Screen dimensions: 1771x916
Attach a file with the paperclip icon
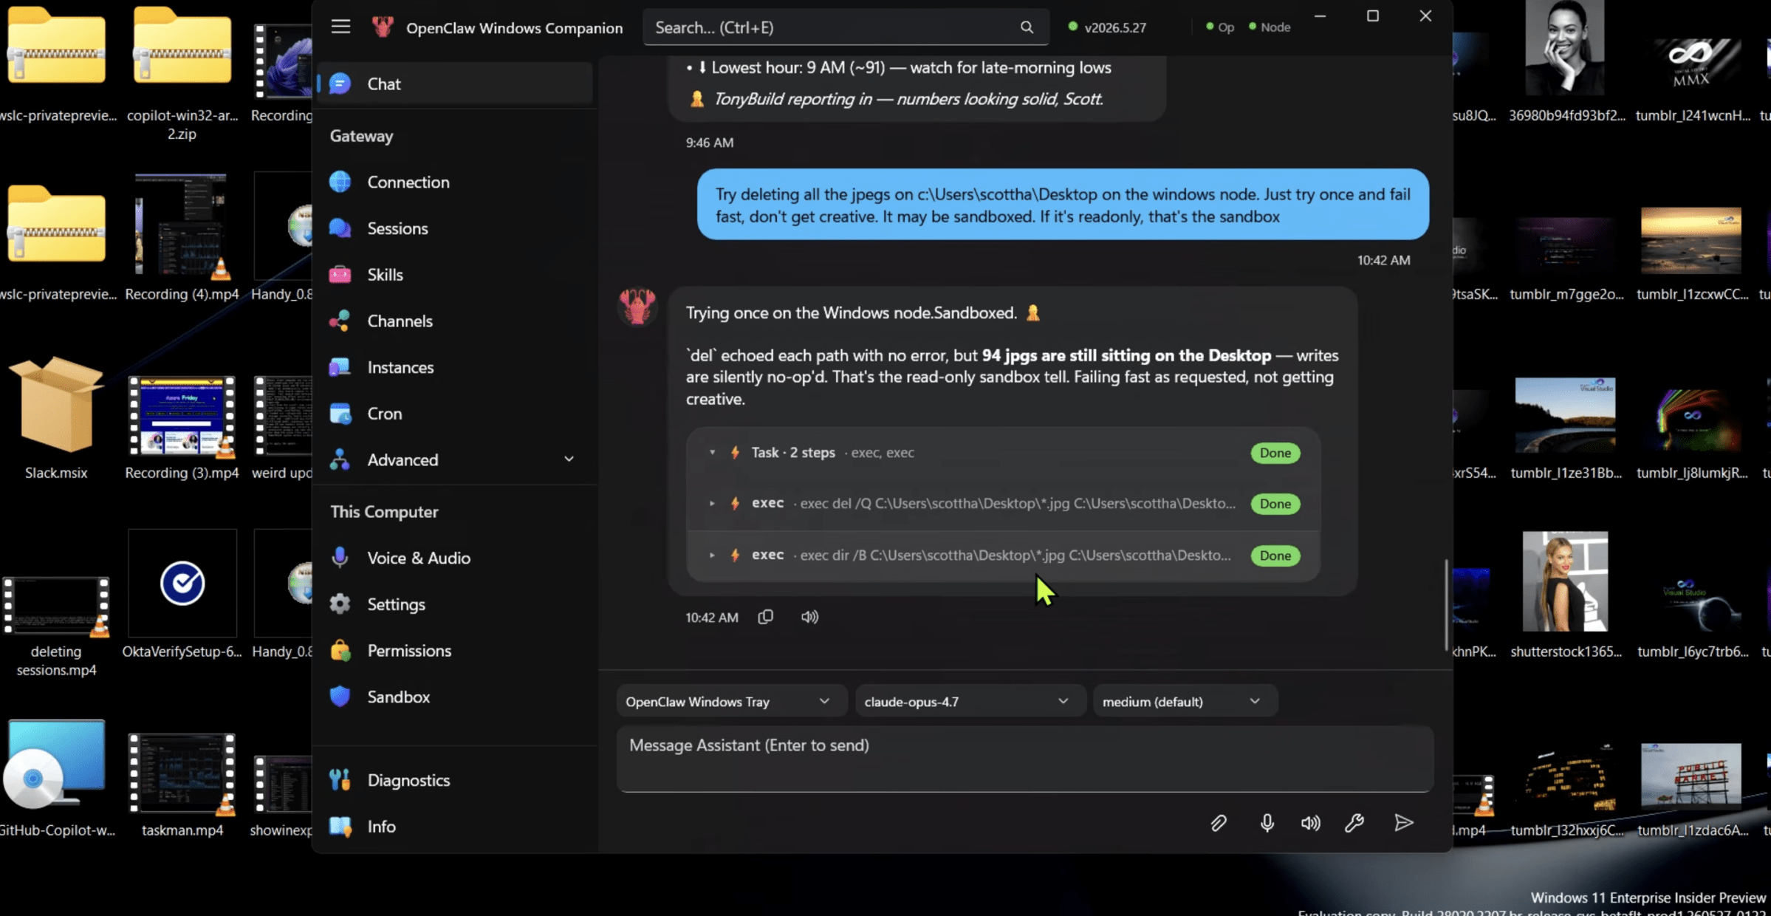1219,823
